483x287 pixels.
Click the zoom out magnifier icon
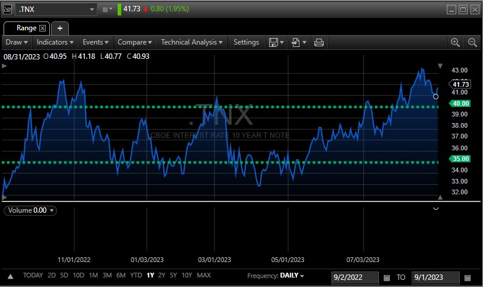click(472, 42)
